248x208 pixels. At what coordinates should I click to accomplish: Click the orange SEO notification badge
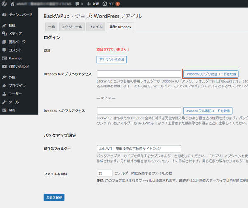pyautogui.click(x=118, y=4)
